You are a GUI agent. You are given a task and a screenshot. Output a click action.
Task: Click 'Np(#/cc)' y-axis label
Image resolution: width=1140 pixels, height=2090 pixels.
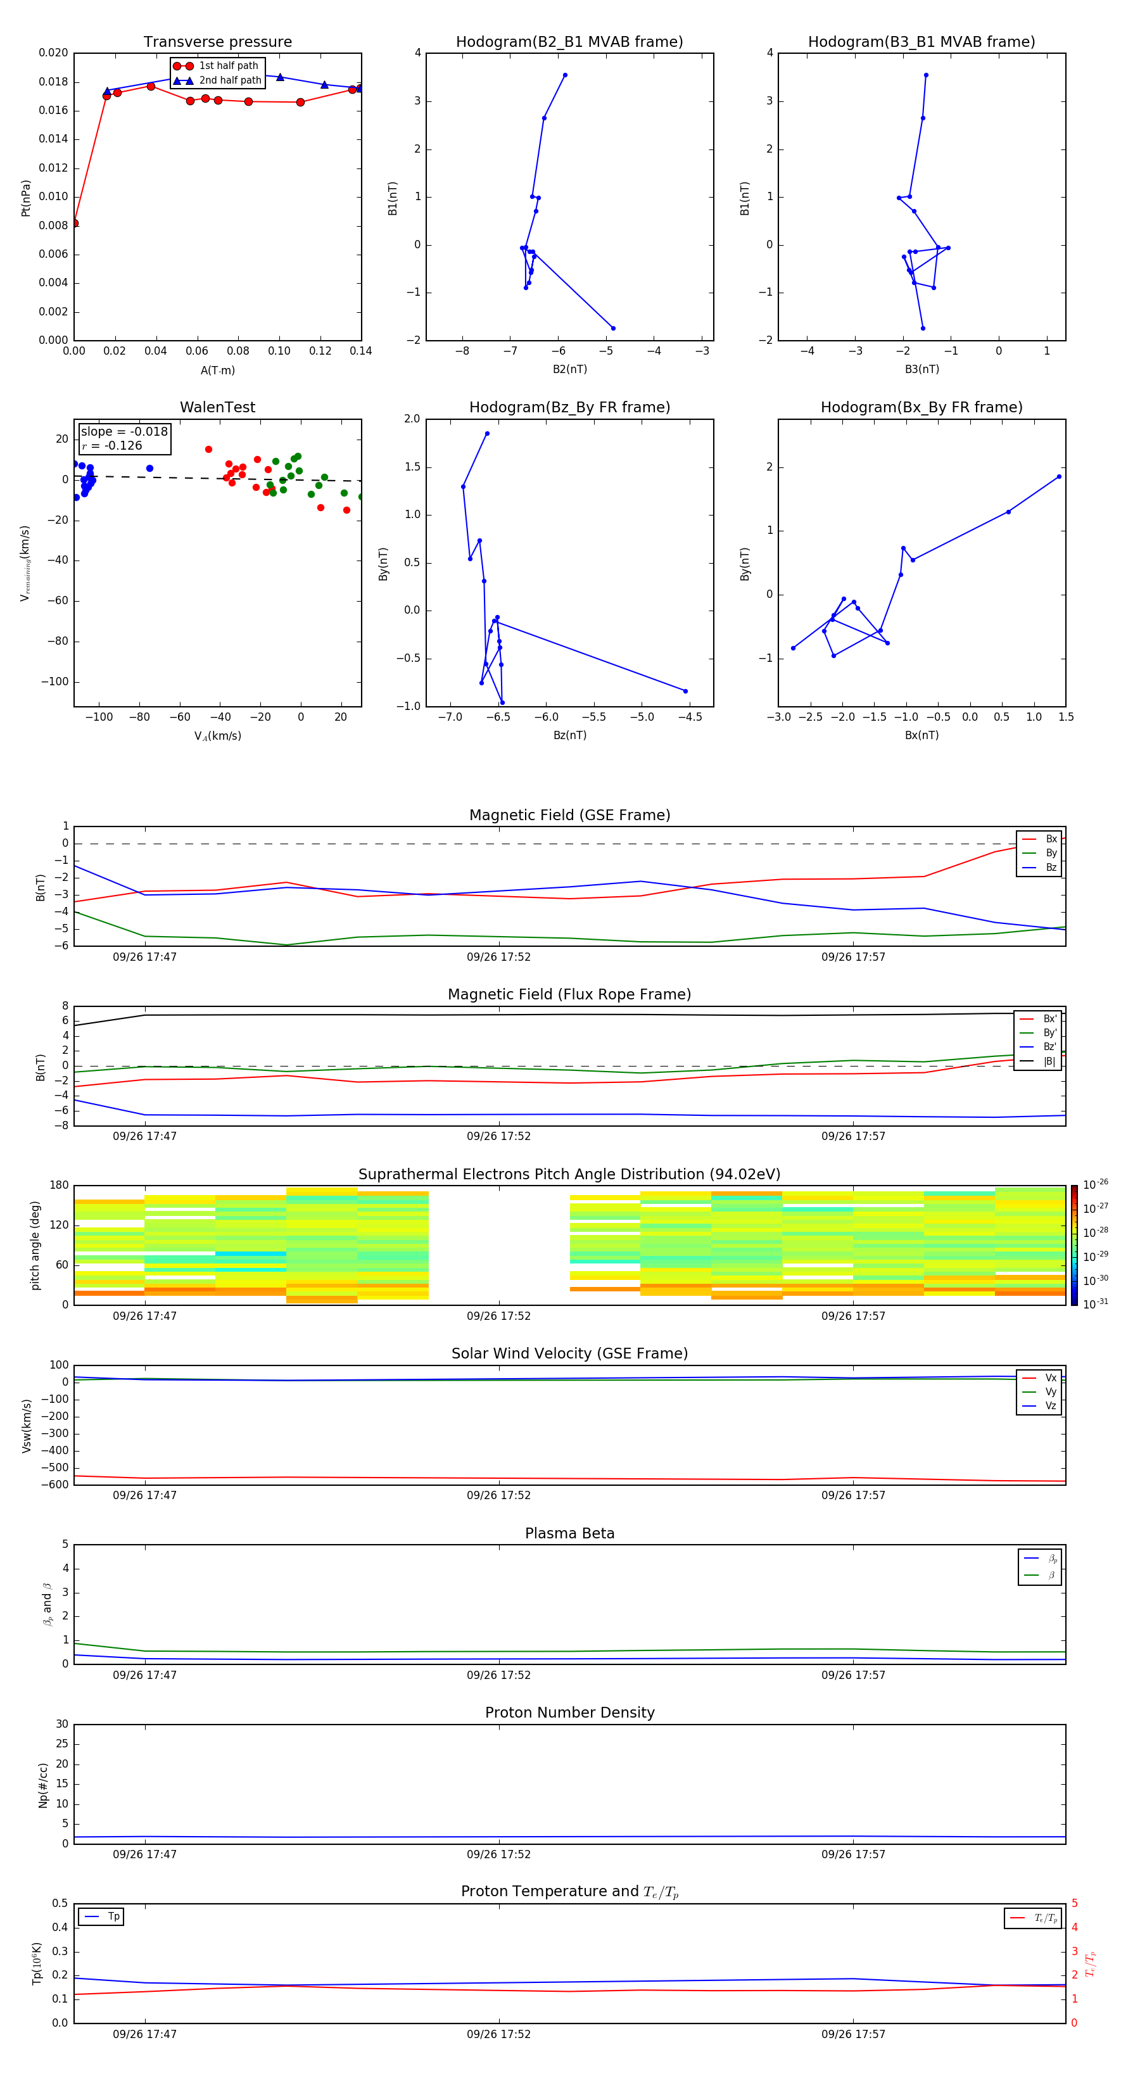[x=43, y=1785]
